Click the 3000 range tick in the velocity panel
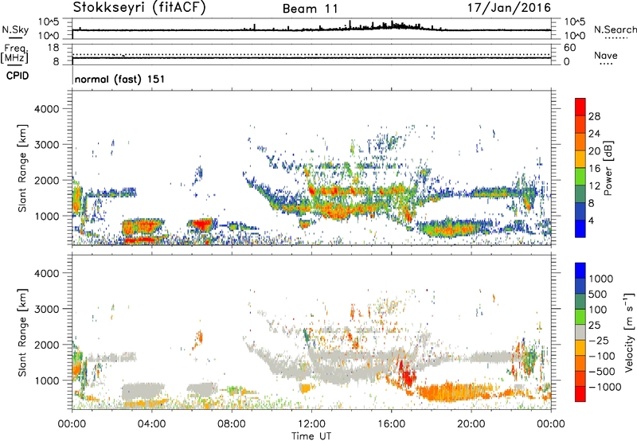Screen dimensions: 637x441 point(46,309)
